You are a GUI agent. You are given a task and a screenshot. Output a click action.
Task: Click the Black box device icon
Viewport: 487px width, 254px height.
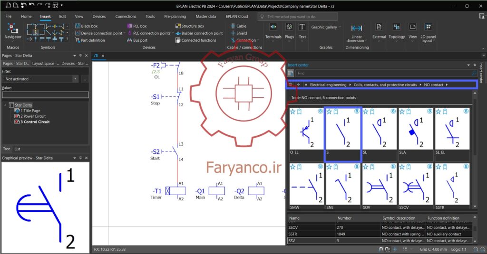point(78,26)
